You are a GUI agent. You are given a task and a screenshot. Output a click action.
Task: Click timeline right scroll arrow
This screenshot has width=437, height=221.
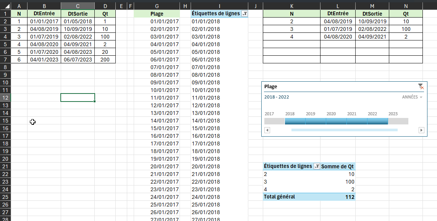(421, 130)
